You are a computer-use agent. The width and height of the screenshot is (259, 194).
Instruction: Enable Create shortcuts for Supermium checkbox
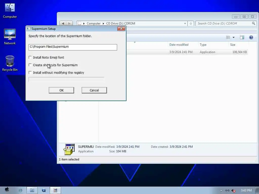click(30, 65)
